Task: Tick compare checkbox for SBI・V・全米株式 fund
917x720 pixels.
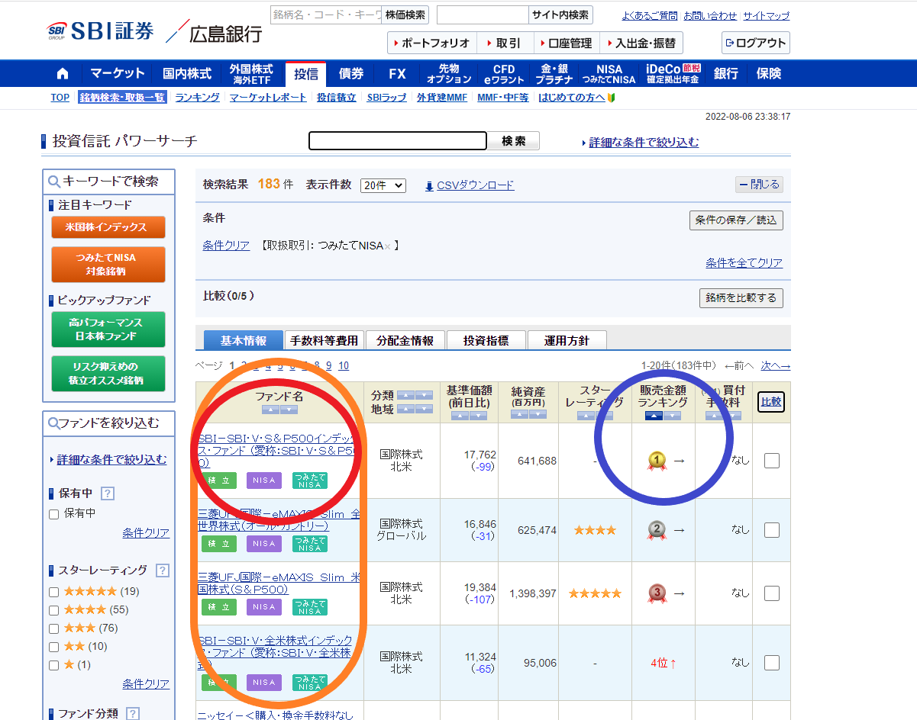Action: tap(772, 663)
